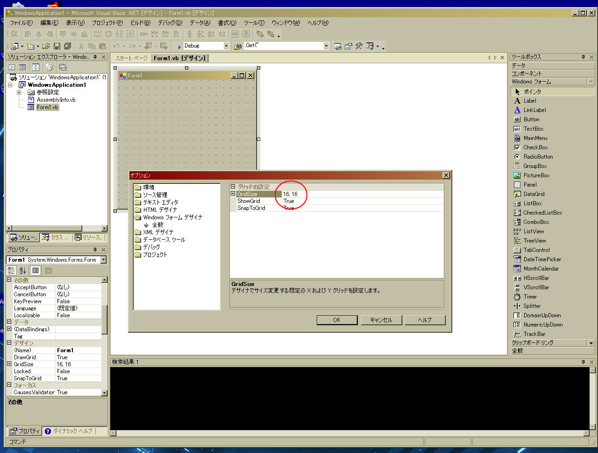
Task: Open the デバッグ(D) menu
Action: [x=170, y=22]
